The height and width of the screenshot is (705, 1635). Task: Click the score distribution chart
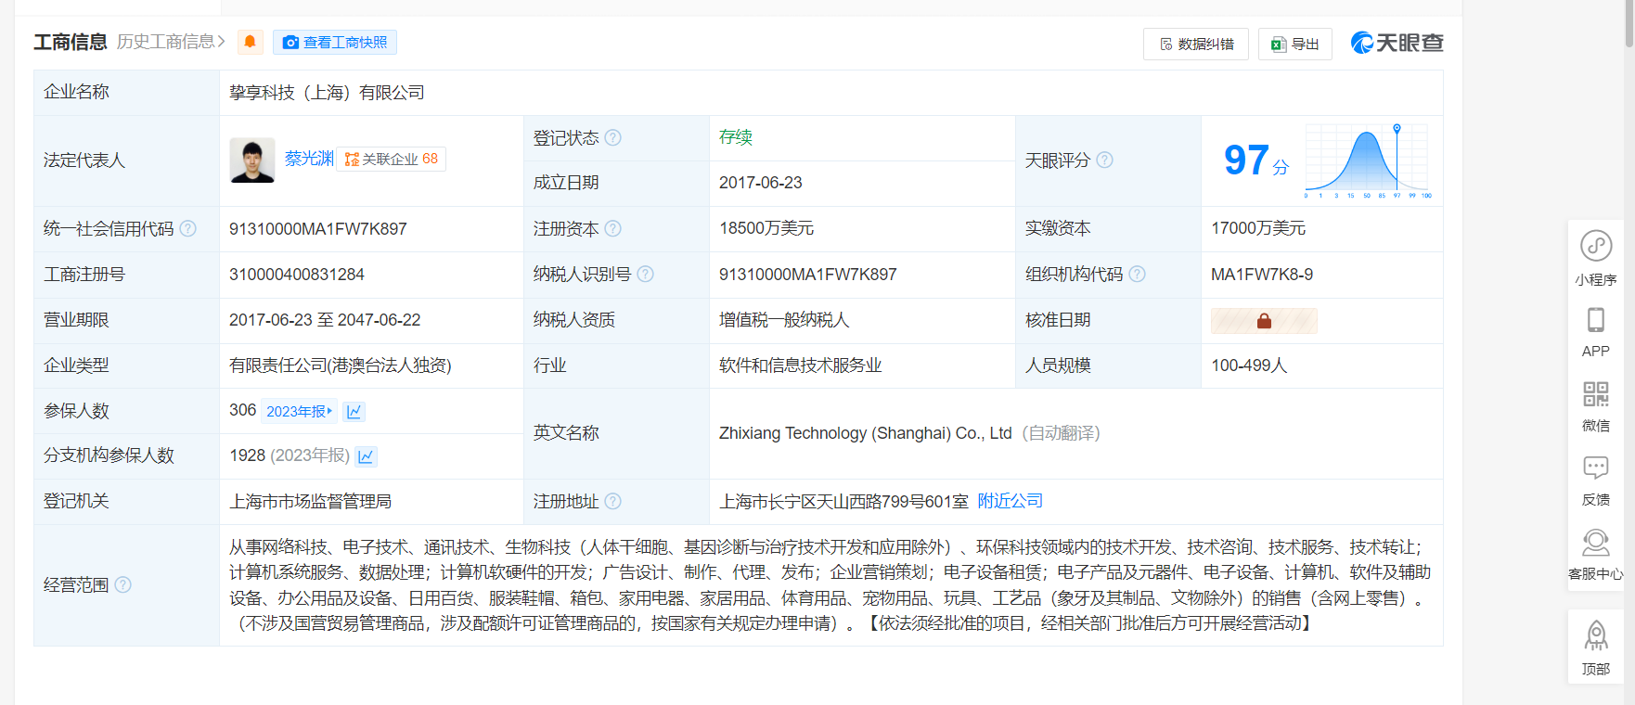1368,160
